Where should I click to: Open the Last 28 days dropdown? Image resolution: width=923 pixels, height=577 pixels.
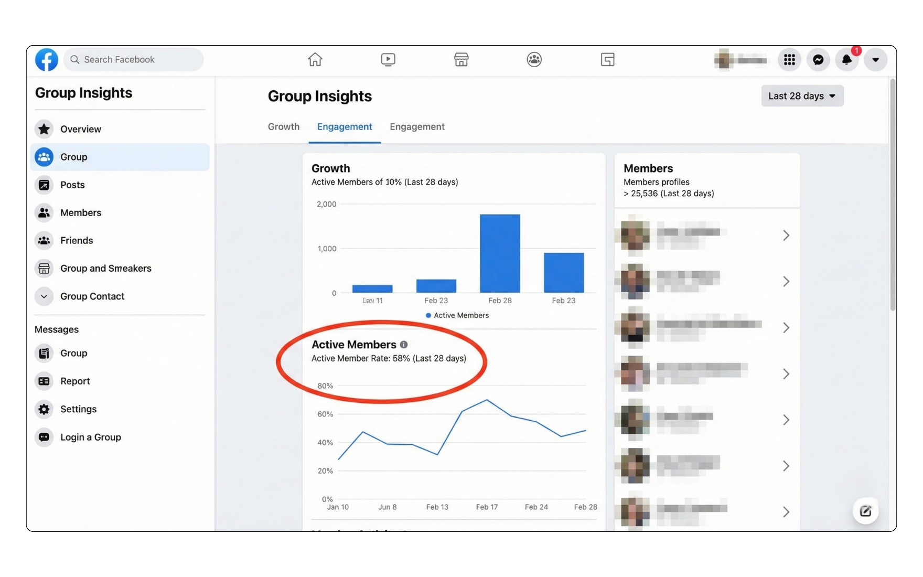(802, 96)
